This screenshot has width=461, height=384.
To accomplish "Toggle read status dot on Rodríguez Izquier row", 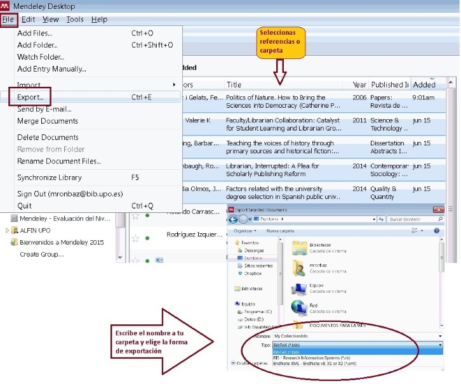I will click(147, 238).
